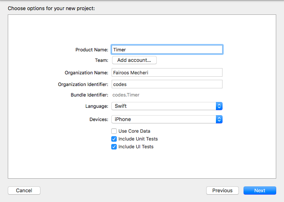Enable the Use Core Data checkbox
The height and width of the screenshot is (202, 284).
click(114, 131)
